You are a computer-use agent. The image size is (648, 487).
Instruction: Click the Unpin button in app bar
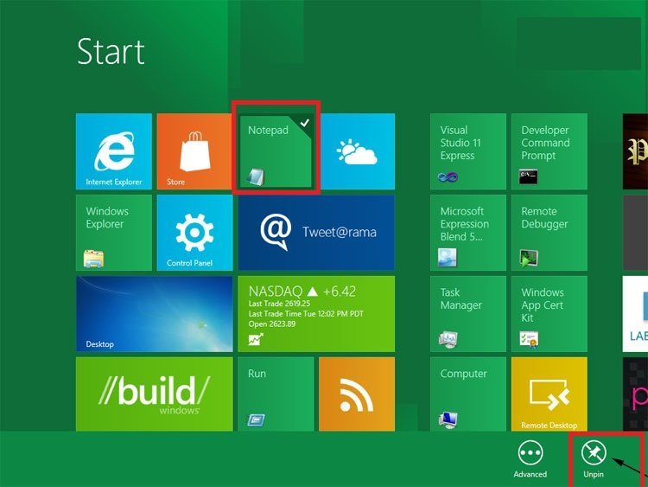click(594, 458)
